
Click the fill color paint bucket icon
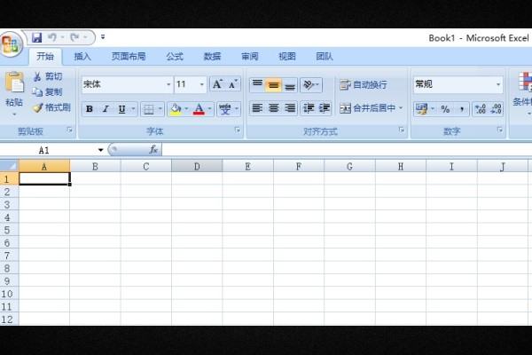coord(175,109)
